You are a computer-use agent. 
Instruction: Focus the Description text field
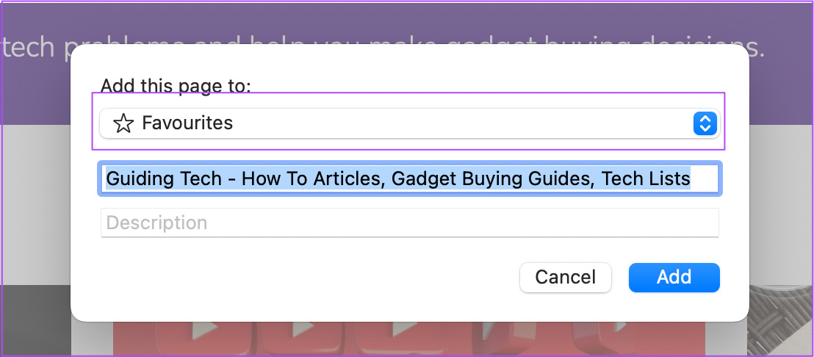point(410,223)
